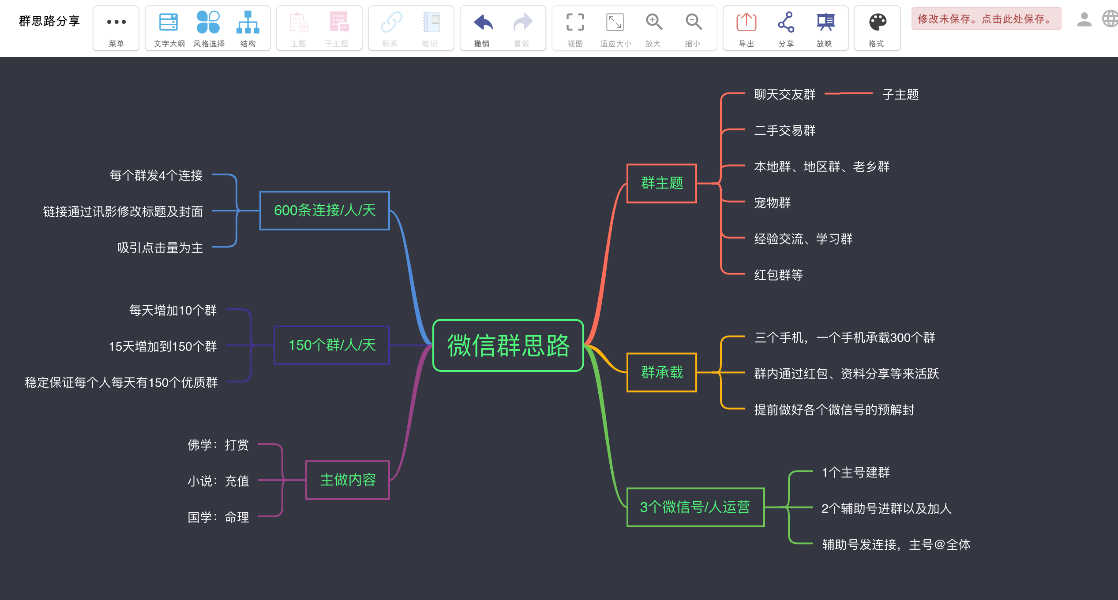
Task: Select the 小说：充值 subtopic
Action: (218, 481)
